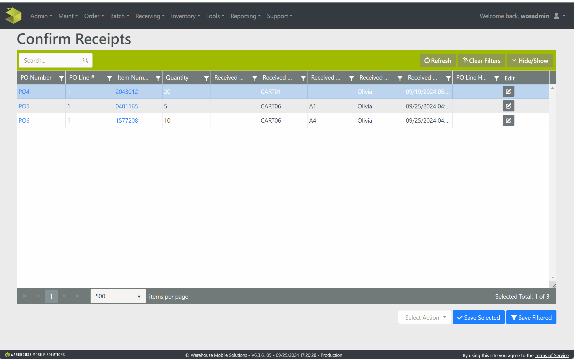This screenshot has width=574, height=359.
Task: Click the Warehouse Mobile Solutions cube logo
Action: tap(13, 16)
